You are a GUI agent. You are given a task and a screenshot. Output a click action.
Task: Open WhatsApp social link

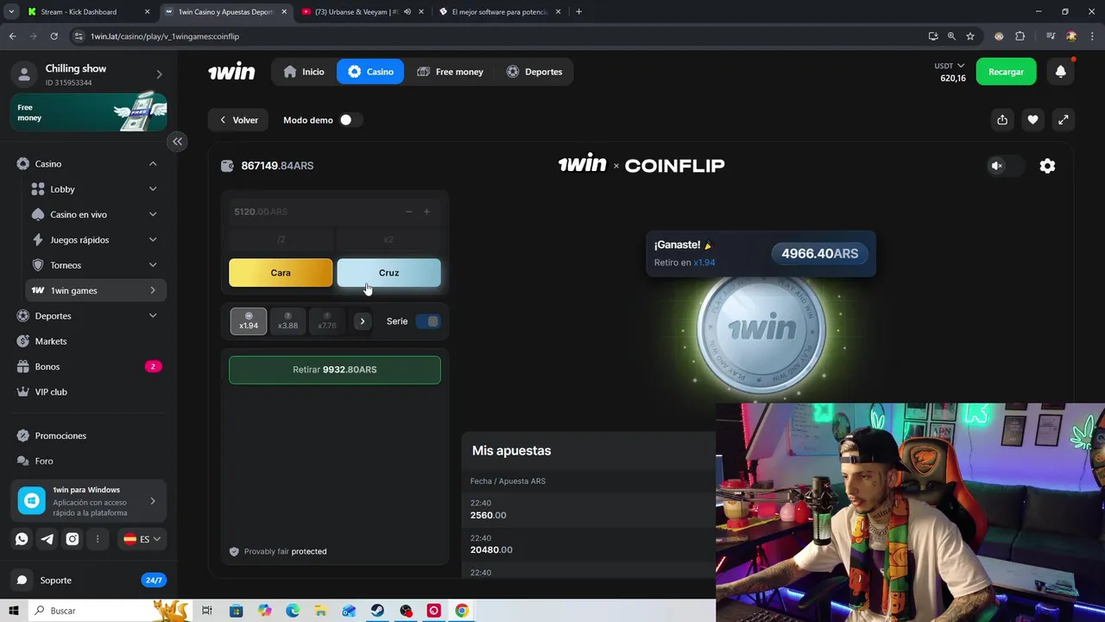[22, 539]
